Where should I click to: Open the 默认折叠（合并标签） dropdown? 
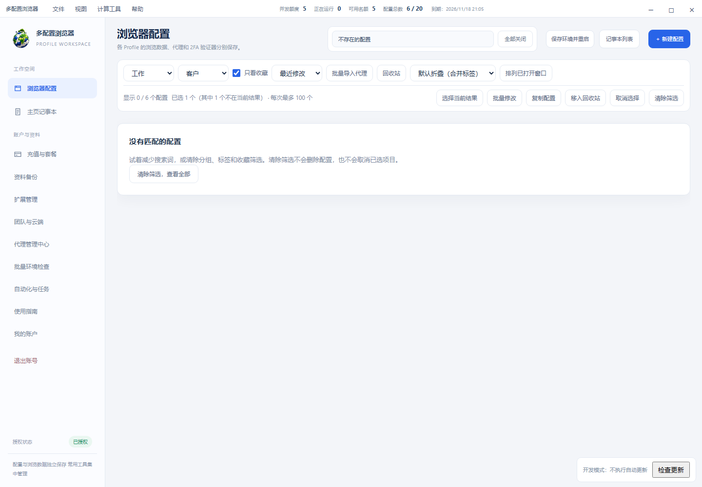453,74
